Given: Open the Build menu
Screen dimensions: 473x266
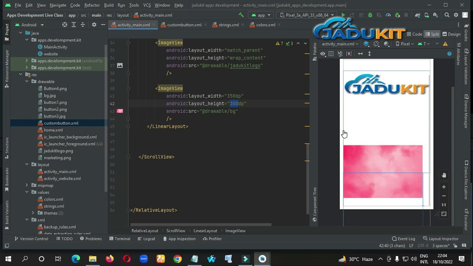Looking at the screenshot, I should 109,5.
